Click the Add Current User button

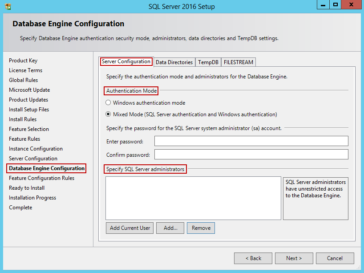[130, 228]
